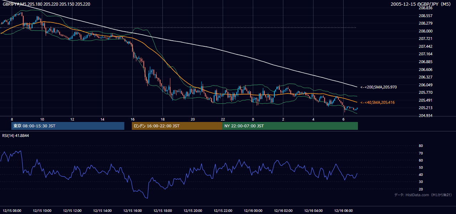Click RSI scale value 80
This screenshot has height=214, width=456.
421,146
